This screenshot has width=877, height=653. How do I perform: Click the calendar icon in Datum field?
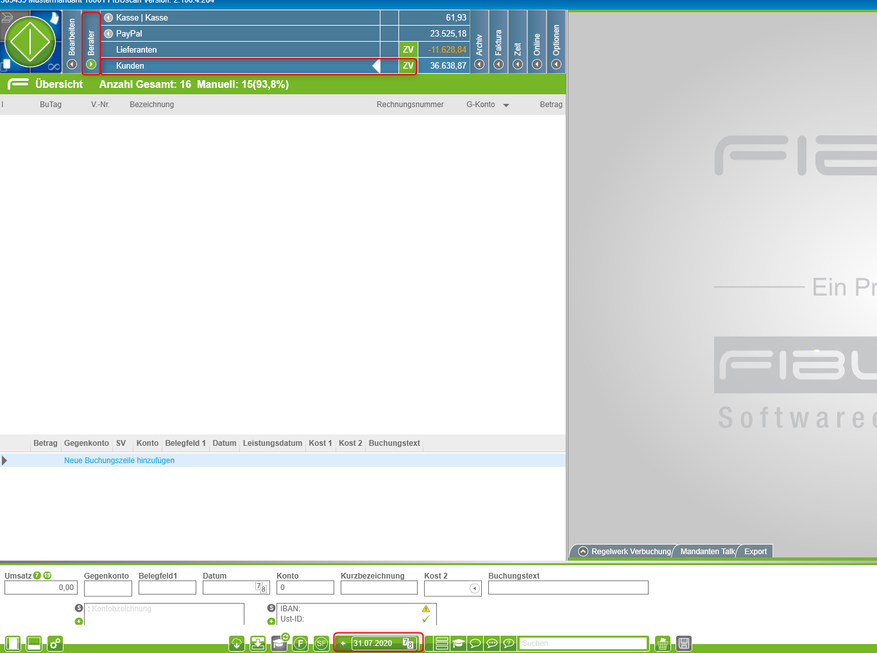(x=261, y=587)
